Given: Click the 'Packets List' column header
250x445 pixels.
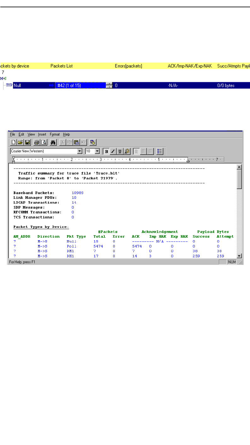Looking at the screenshot, I should [61, 66].
